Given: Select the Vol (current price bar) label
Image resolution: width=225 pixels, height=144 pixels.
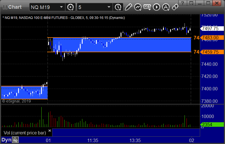Looking at the screenshot, I should point(25,133).
